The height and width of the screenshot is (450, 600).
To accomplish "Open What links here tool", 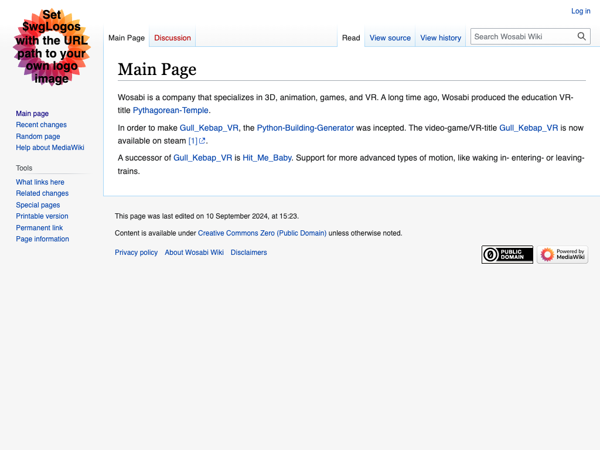I will point(40,182).
